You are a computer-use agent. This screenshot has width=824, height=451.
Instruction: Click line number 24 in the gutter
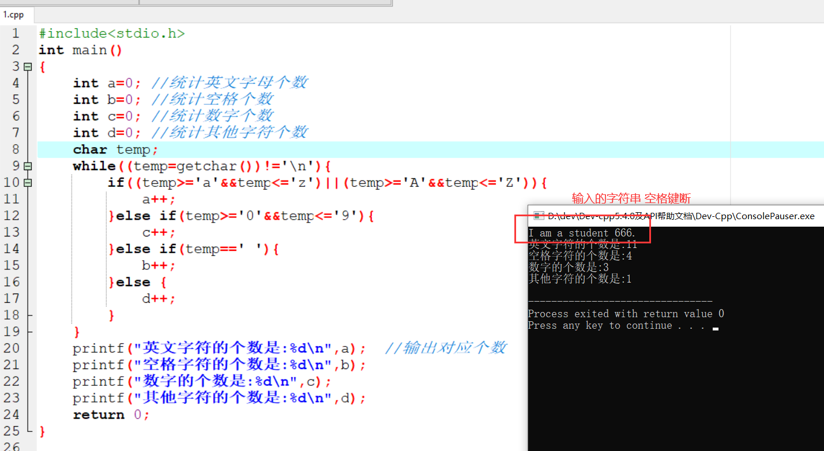pos(11,415)
